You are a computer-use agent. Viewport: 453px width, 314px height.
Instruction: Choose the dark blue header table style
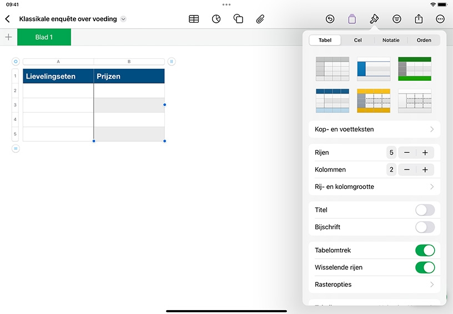333,101
